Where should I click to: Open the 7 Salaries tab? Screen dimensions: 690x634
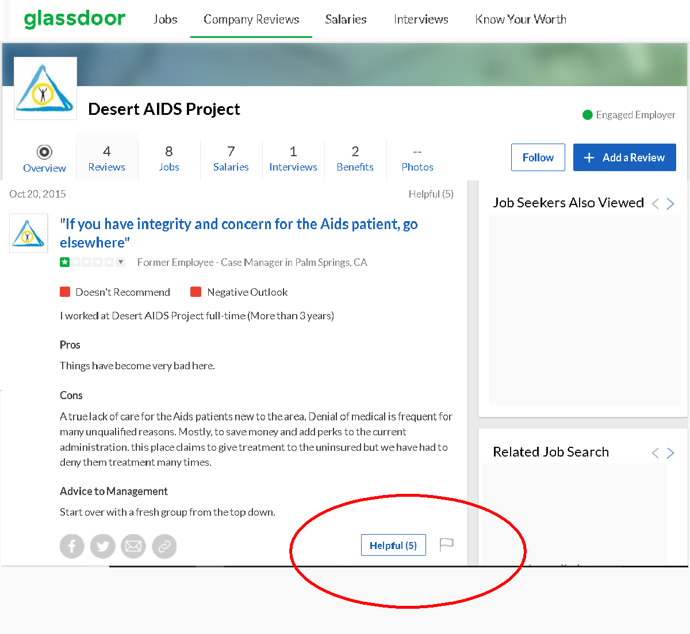(x=231, y=158)
